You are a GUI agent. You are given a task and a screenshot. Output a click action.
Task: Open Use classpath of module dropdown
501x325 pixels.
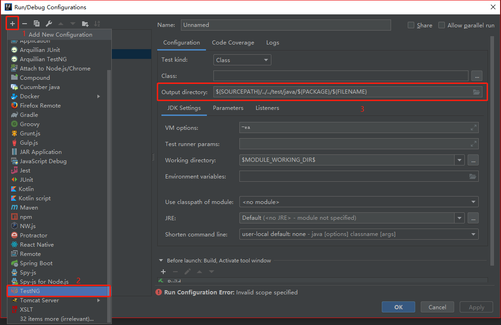(359, 202)
